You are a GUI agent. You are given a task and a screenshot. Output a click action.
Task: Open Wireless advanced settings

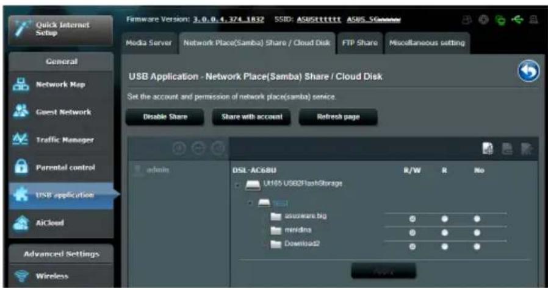coord(60,276)
